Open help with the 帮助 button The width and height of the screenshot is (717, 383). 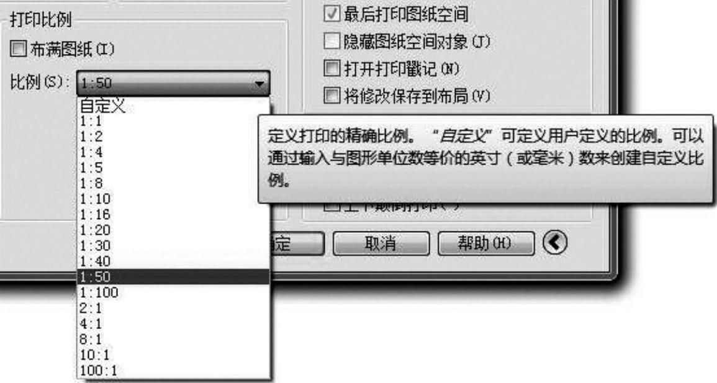coord(485,243)
